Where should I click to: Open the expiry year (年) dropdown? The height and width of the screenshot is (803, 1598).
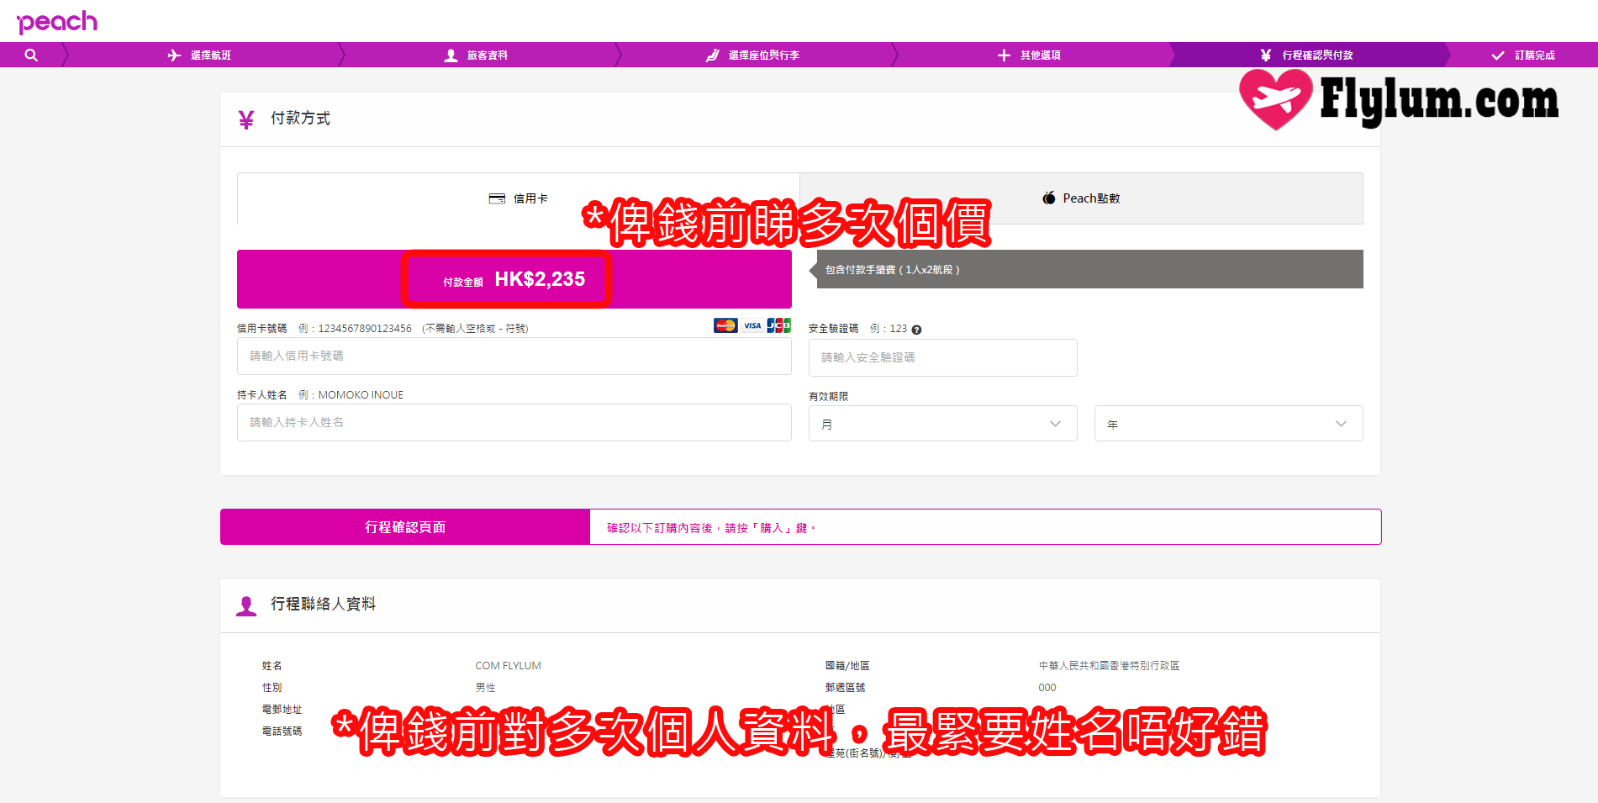(x=1228, y=424)
